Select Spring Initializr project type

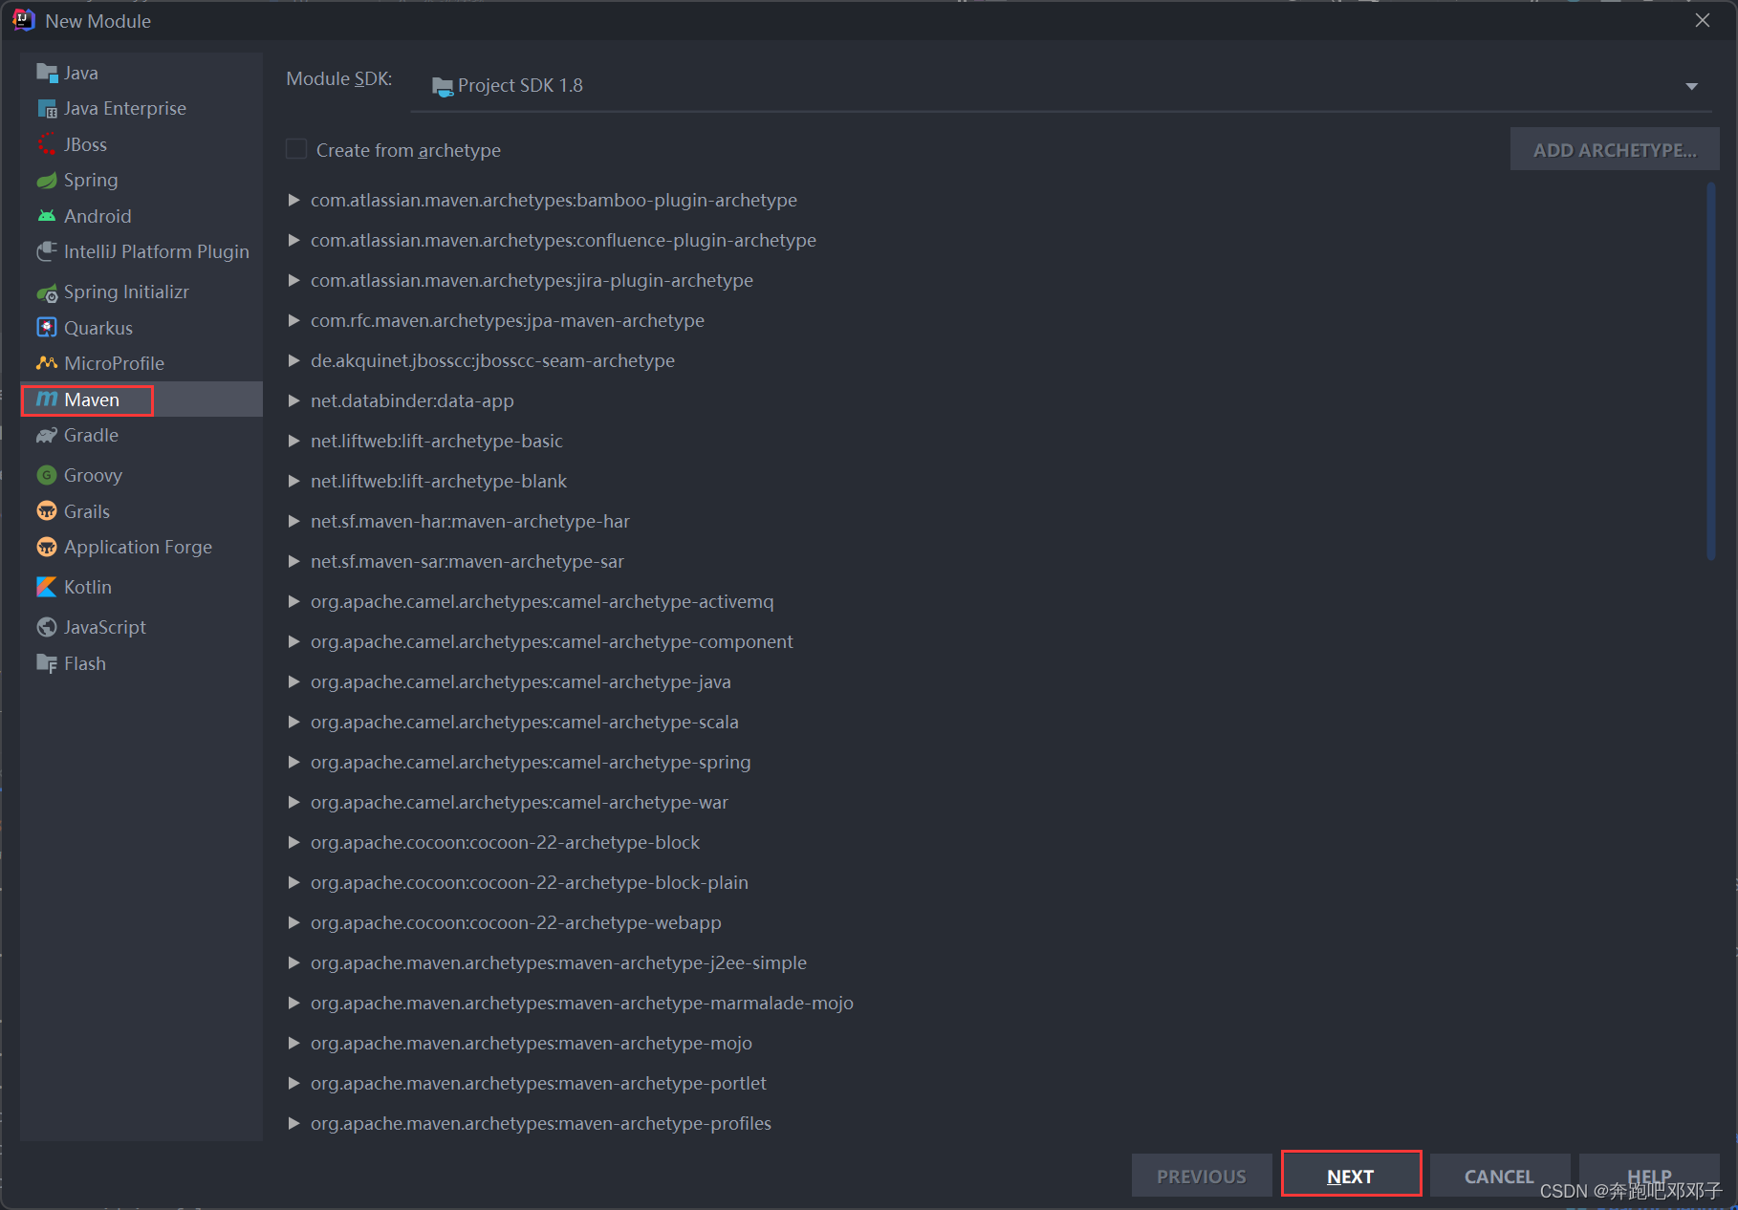coord(141,292)
